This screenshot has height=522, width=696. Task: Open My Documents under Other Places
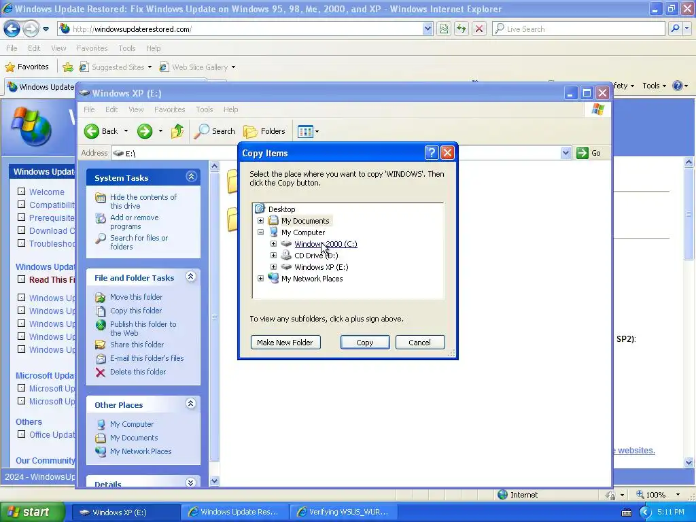pos(134,438)
